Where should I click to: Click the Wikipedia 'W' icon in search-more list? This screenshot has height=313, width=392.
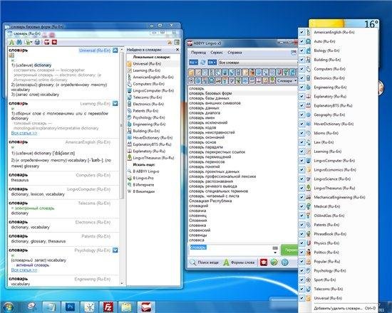click(129, 191)
